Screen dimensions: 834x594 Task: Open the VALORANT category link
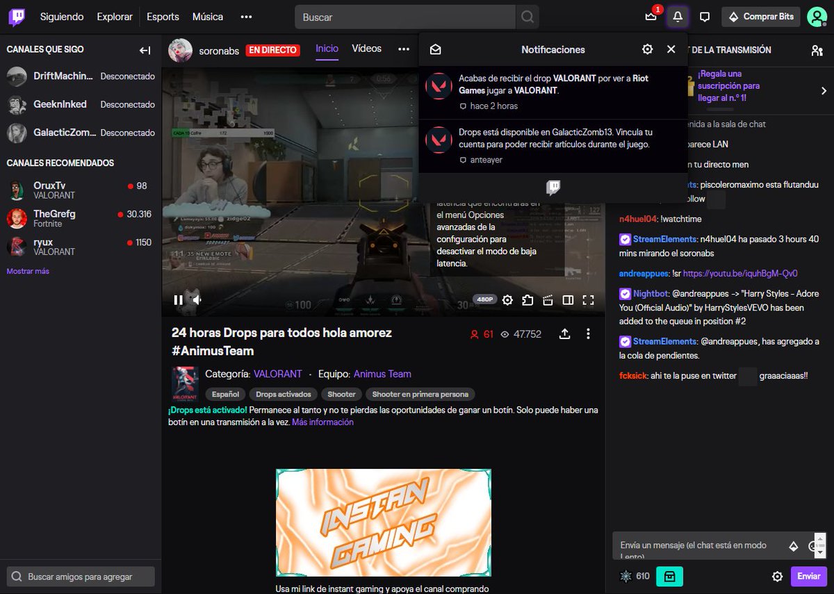(x=278, y=374)
